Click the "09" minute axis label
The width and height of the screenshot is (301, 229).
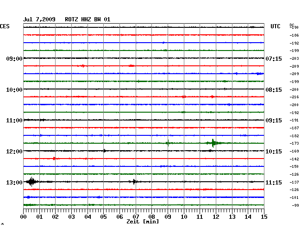[x=168, y=216]
